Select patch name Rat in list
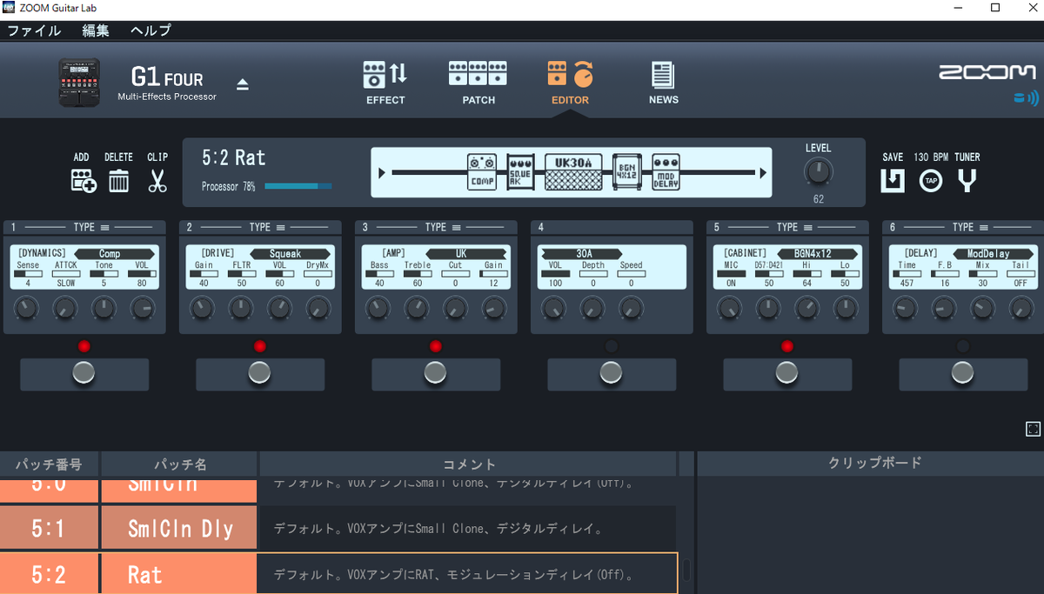The height and width of the screenshot is (594, 1044). point(144,575)
